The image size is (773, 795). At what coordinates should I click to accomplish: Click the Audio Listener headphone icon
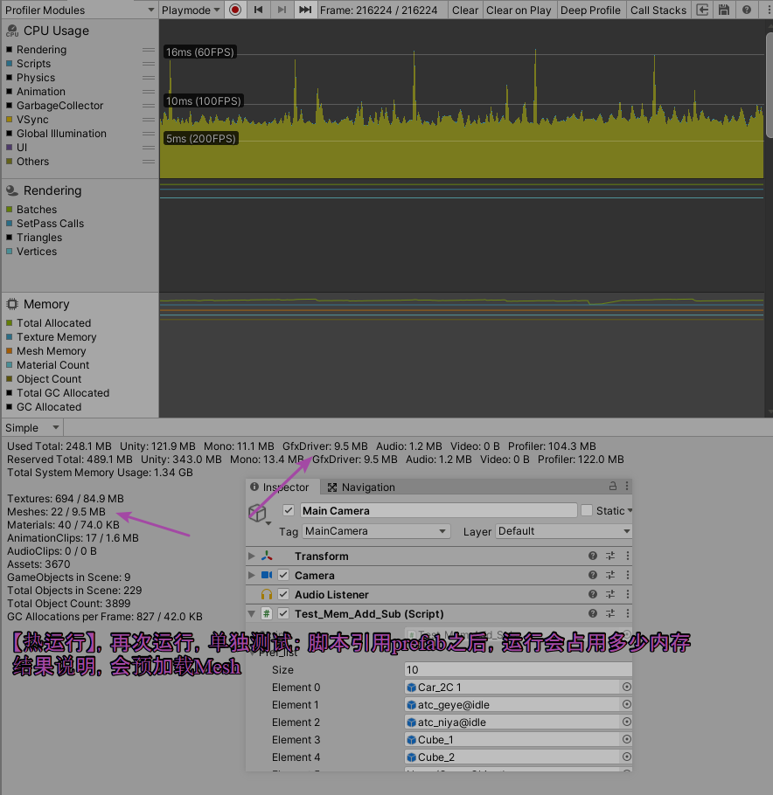266,594
